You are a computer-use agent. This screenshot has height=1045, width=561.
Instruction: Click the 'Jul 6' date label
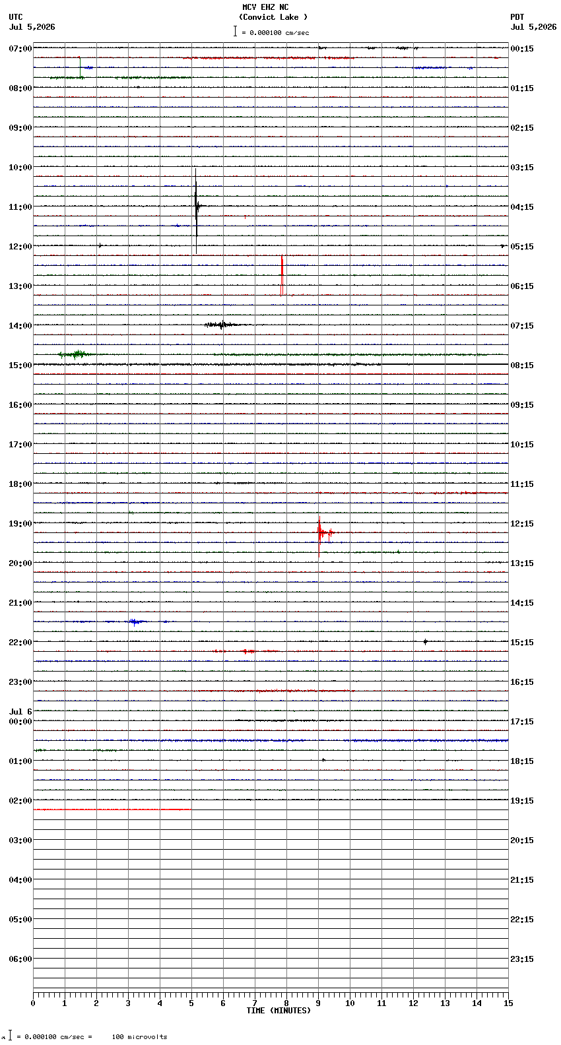[x=20, y=712]
